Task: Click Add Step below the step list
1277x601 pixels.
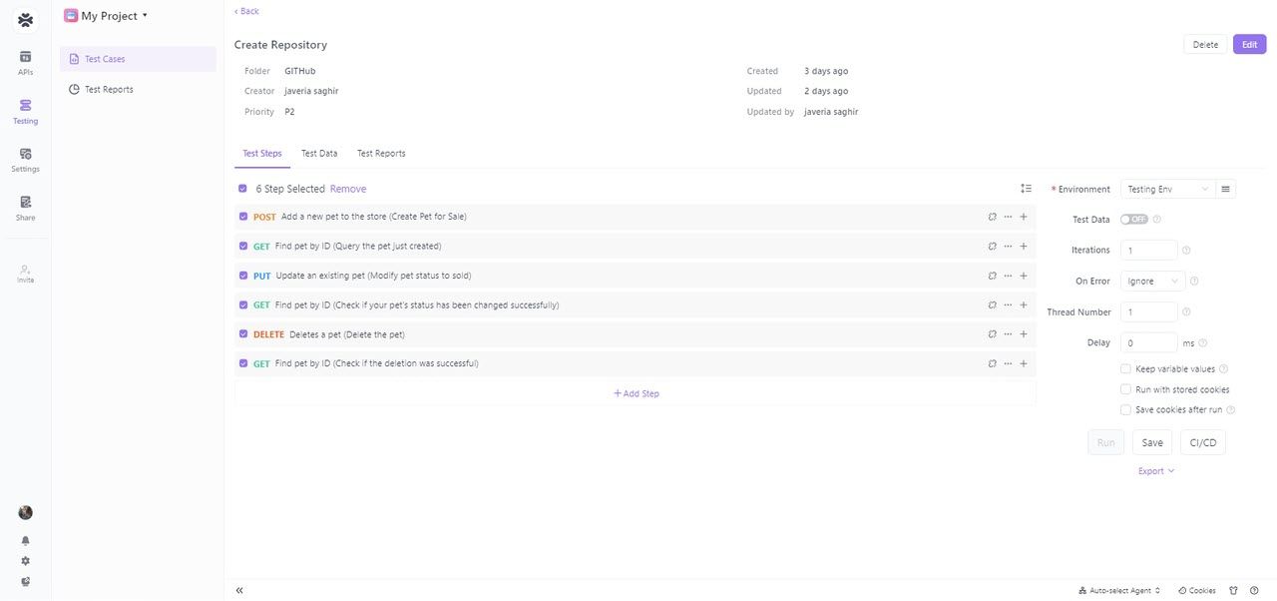Action: click(636, 393)
